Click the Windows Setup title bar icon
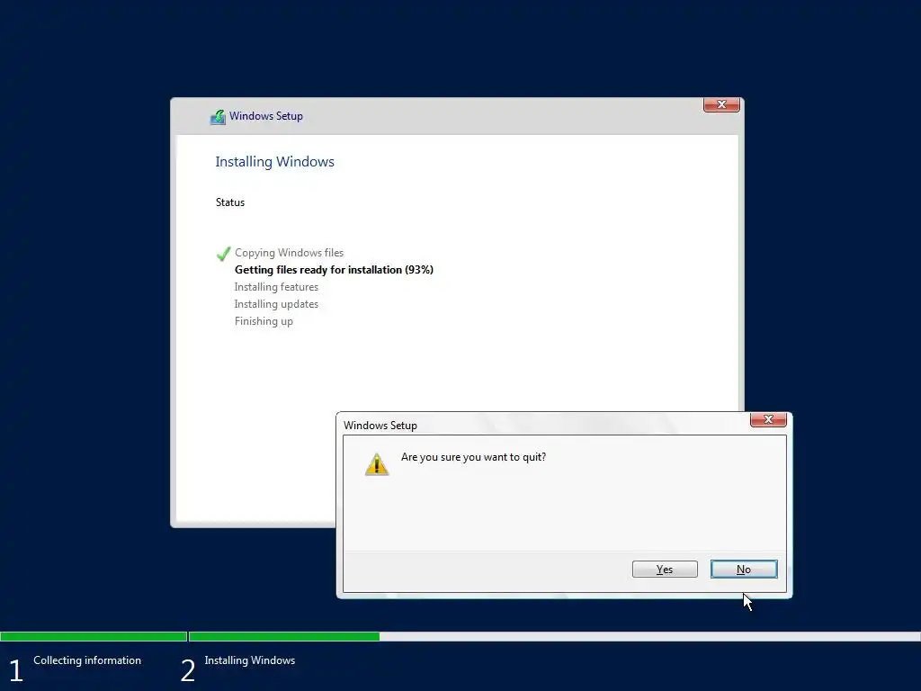 218,117
